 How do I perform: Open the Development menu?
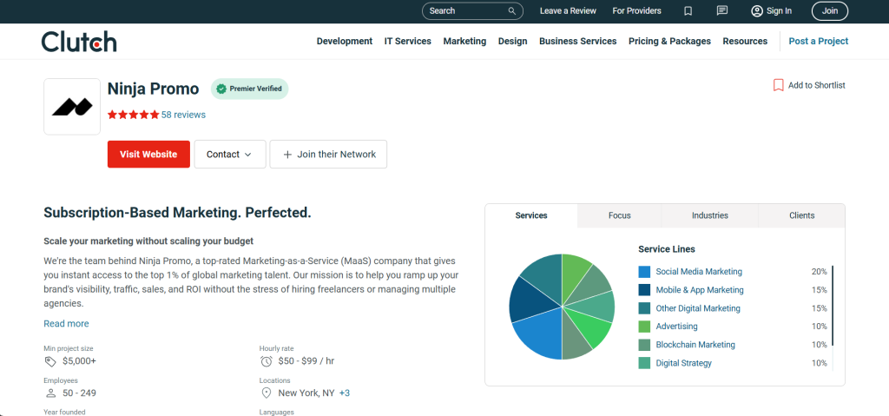pos(344,41)
